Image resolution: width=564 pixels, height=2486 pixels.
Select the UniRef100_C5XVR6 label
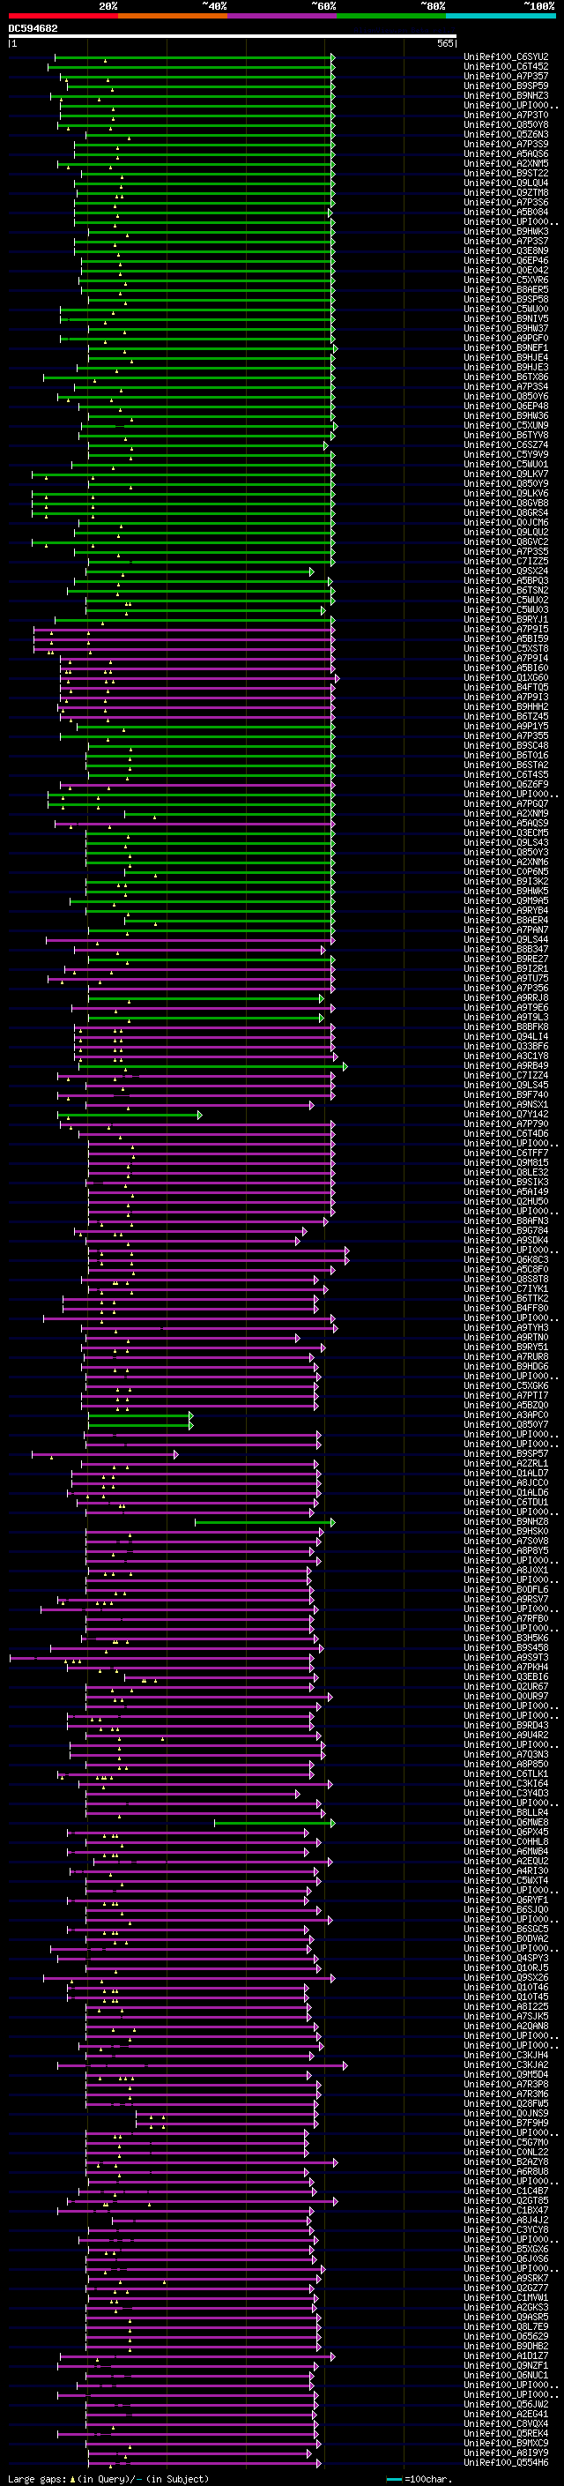506,280
